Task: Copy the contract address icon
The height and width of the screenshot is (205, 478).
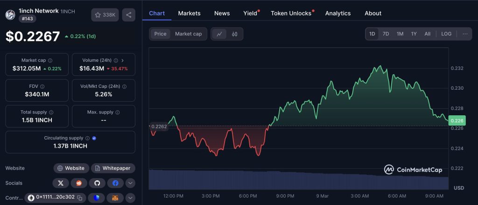Action: coord(79,198)
